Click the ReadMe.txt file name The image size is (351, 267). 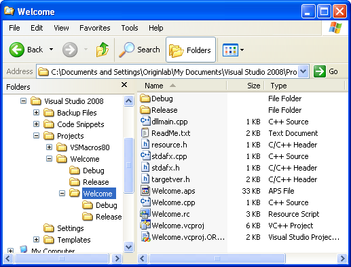(x=171, y=133)
